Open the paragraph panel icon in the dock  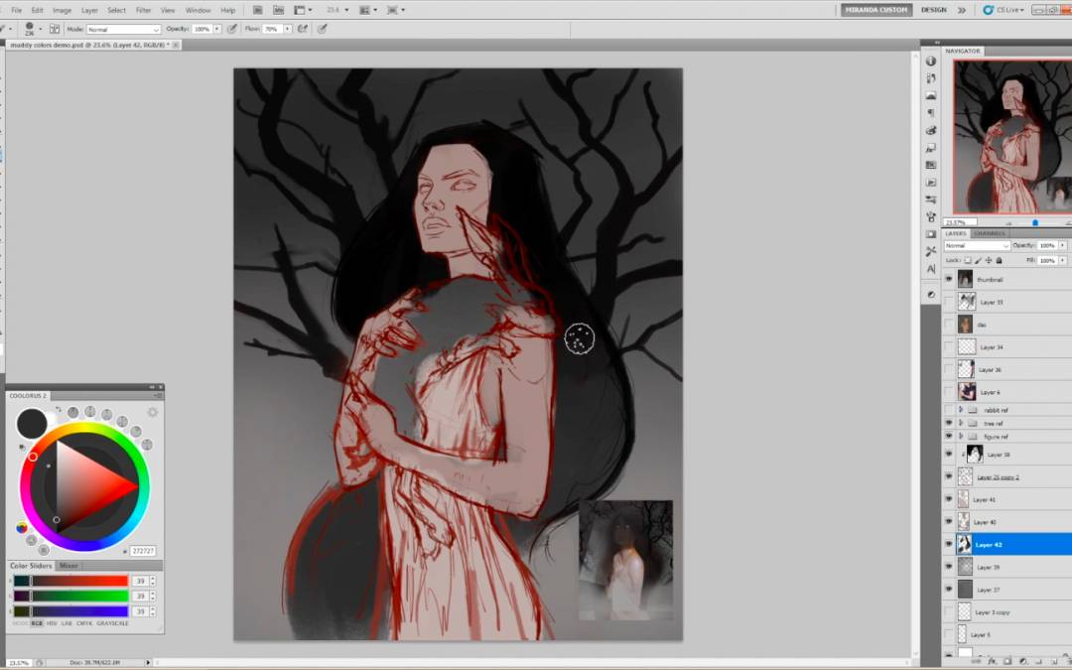coord(931,113)
